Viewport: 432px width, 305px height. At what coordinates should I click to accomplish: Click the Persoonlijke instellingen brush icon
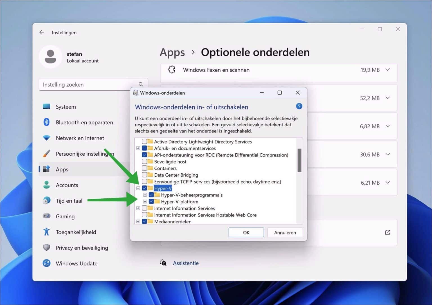46,153
